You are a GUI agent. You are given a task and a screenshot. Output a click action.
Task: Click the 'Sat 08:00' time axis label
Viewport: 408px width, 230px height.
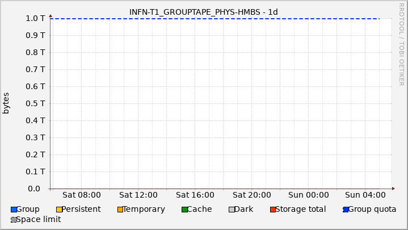click(x=82, y=194)
